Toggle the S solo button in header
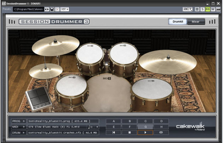 202,10
